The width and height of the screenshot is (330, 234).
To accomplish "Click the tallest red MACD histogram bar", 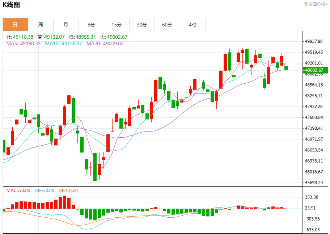I will tap(65, 202).
